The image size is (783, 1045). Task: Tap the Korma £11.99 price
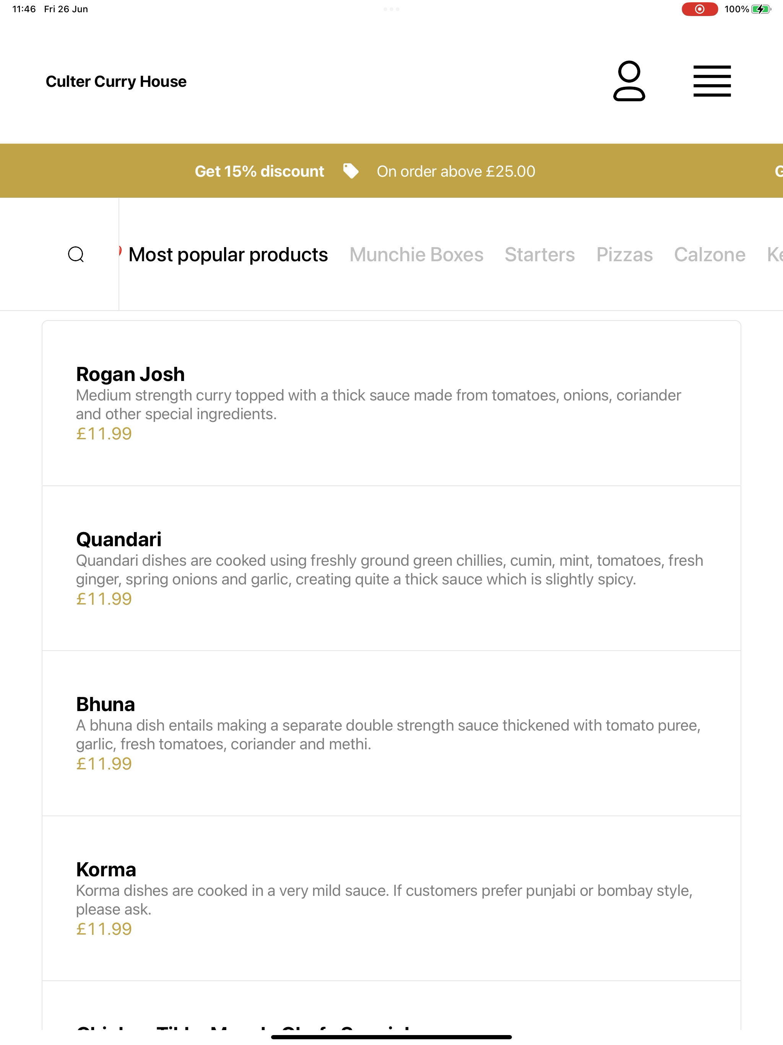tap(104, 929)
